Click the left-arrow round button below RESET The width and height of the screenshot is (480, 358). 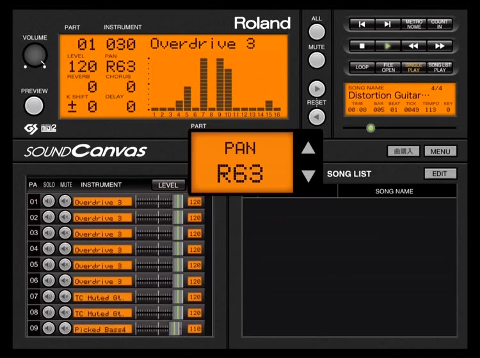click(317, 117)
